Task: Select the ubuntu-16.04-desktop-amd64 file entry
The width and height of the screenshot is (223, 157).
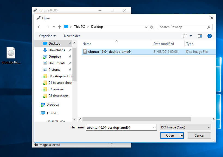Action: pos(109,51)
